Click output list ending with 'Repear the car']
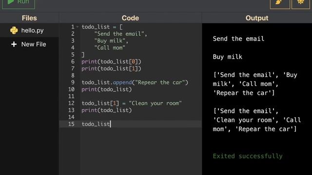The width and height of the screenshot is (312, 175). coord(255,84)
